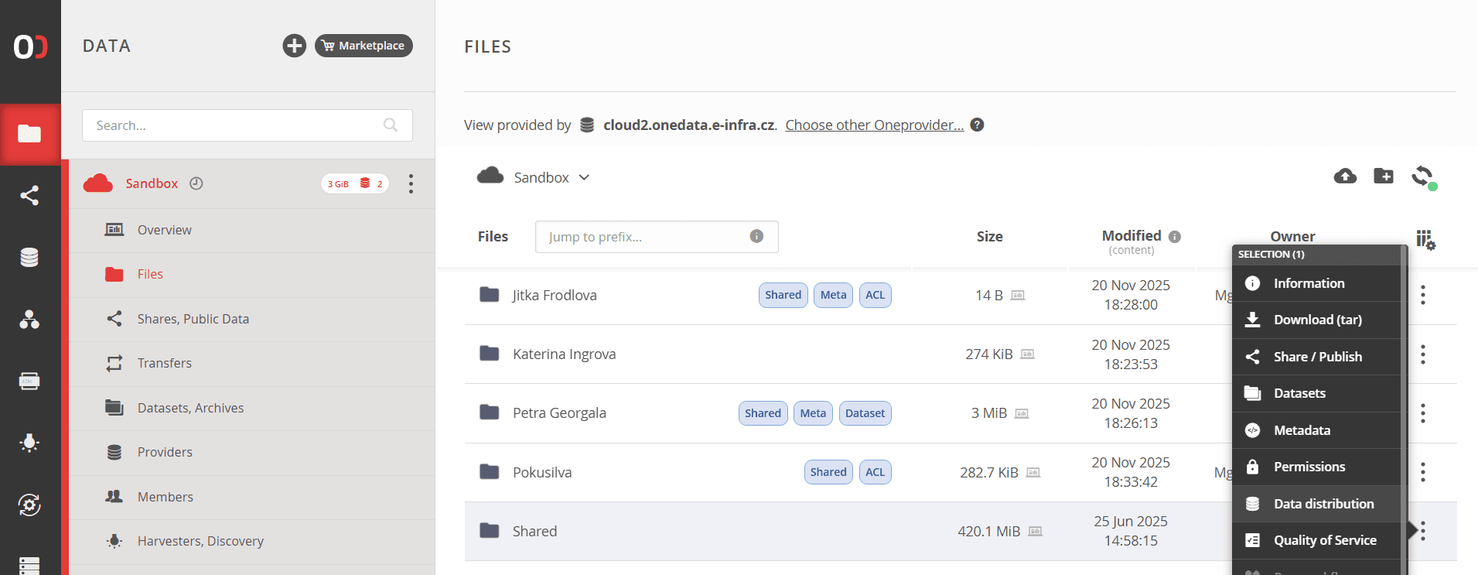Open Shares, Public Data
This screenshot has height=575, width=1478.
click(252, 319)
